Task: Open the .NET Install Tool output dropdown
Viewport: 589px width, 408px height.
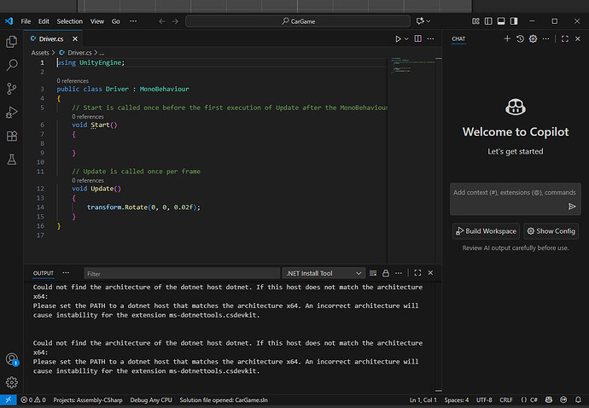Action: (323, 274)
